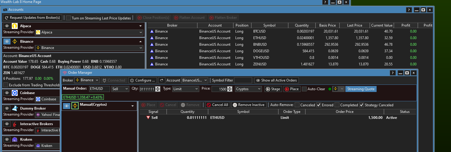Click the Configure button
Screen dimensions: 451x152
(143, 80)
